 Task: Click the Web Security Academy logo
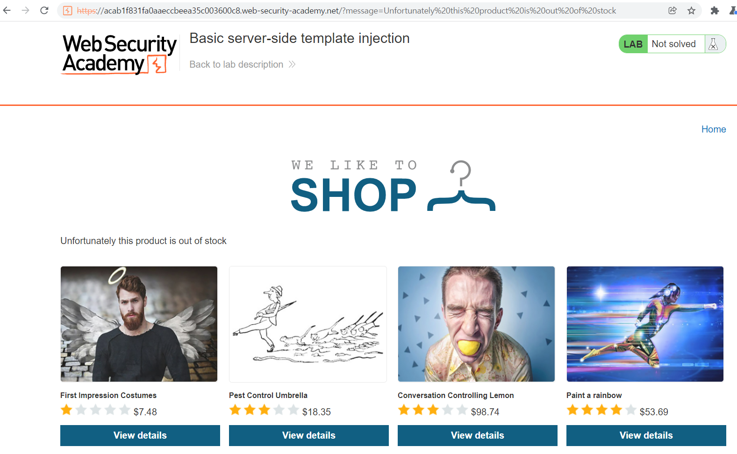coord(120,54)
